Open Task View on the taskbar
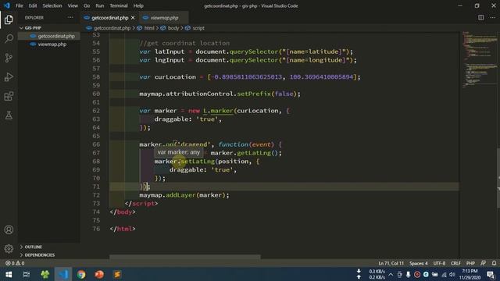The height and width of the screenshot is (281, 500). [27, 274]
